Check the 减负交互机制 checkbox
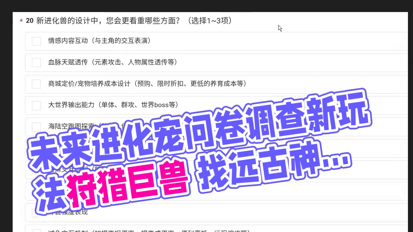 coord(36,231)
